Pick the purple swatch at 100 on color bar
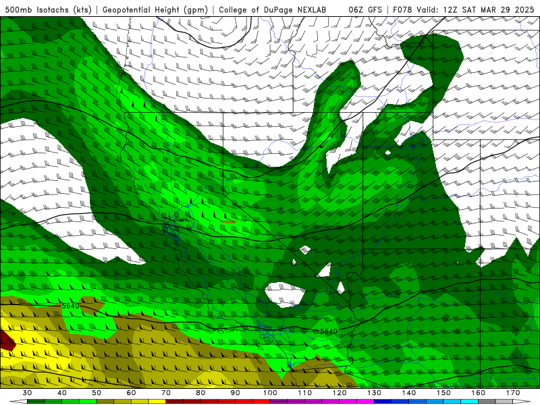Screen dimensions: 540x405 (279, 402)
